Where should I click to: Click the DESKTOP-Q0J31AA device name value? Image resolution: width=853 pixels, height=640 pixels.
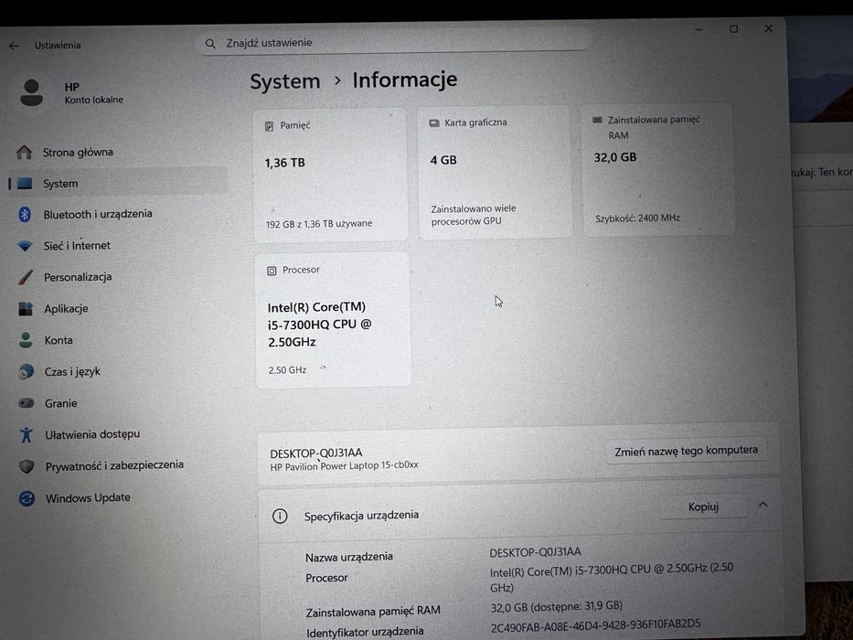click(536, 552)
